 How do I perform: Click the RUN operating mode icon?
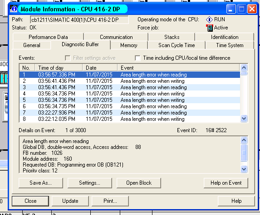coord(209,19)
